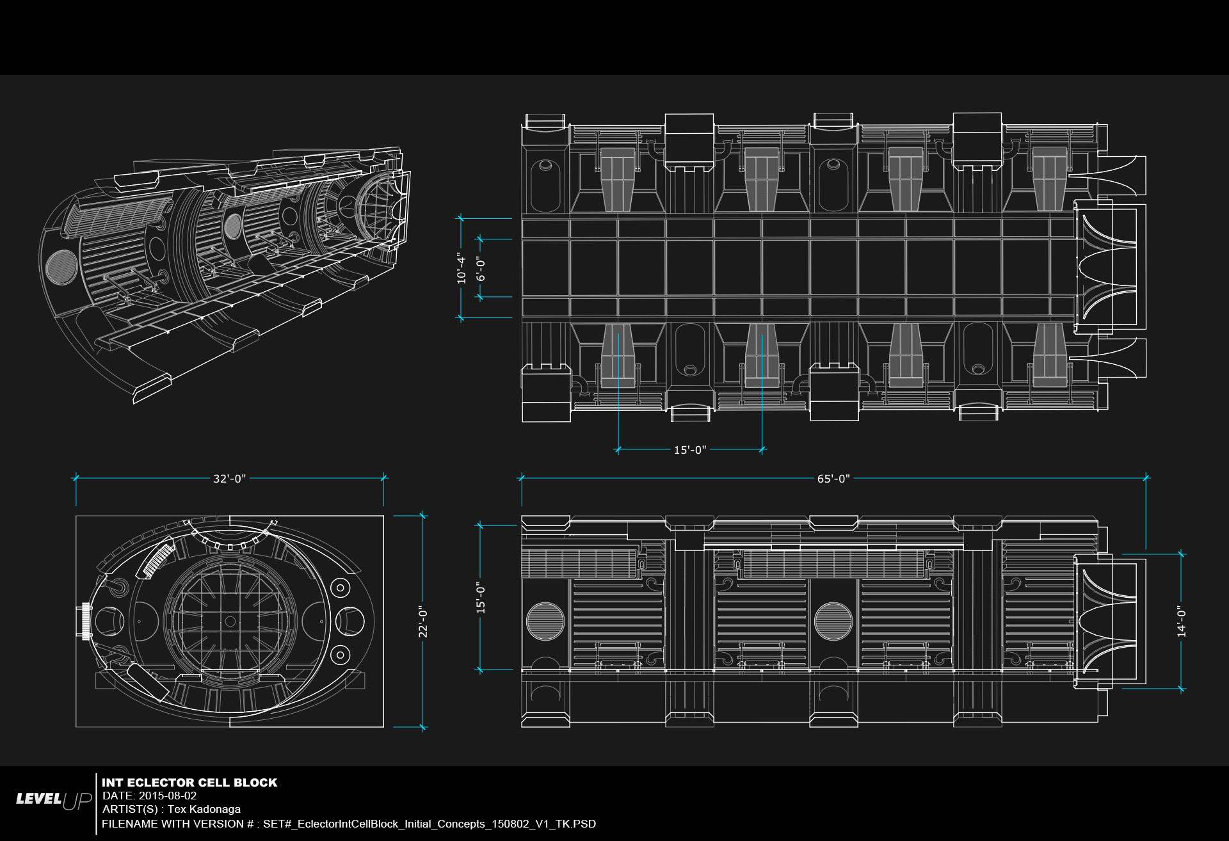Click the DATE: 2015-08-02 line

click(150, 796)
